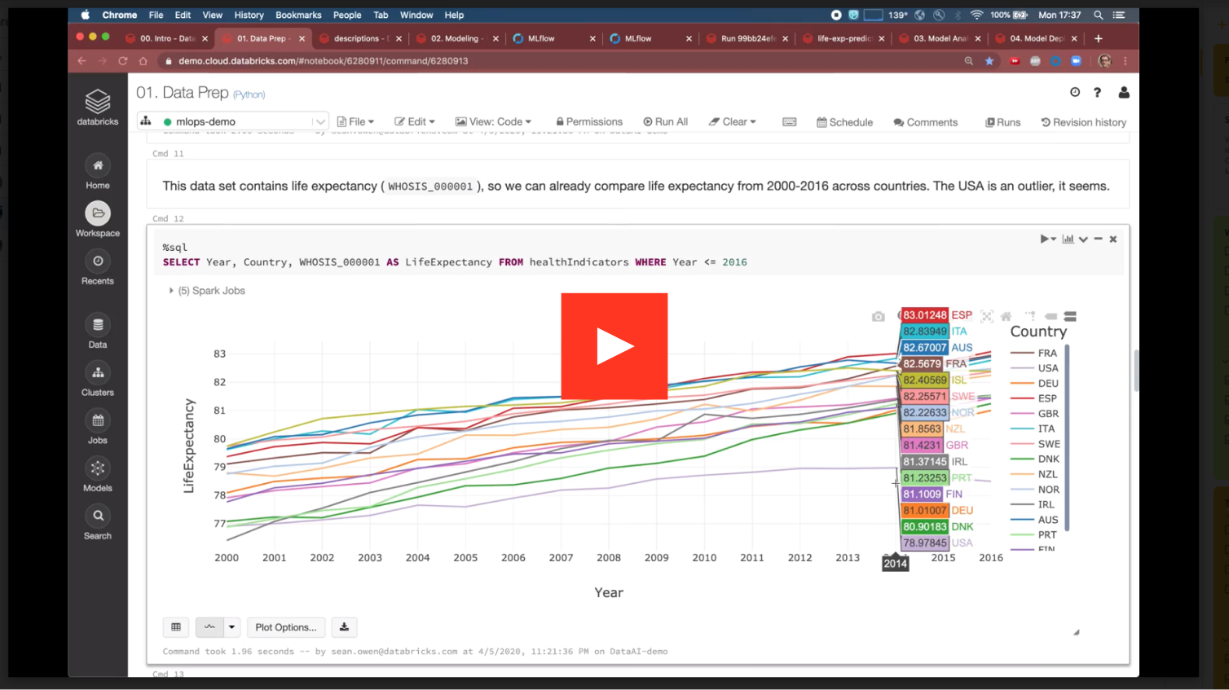Open the cell actions chevron menu
Screen dimensions: 1229x690
1083,239
